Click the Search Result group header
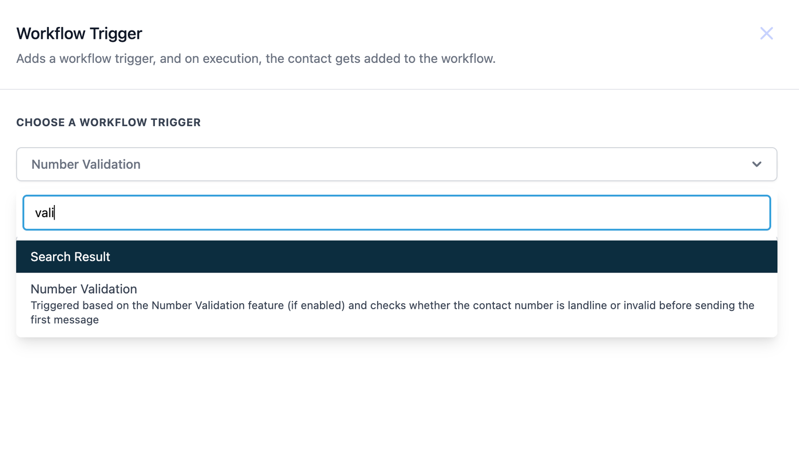799x463 pixels. pos(397,256)
